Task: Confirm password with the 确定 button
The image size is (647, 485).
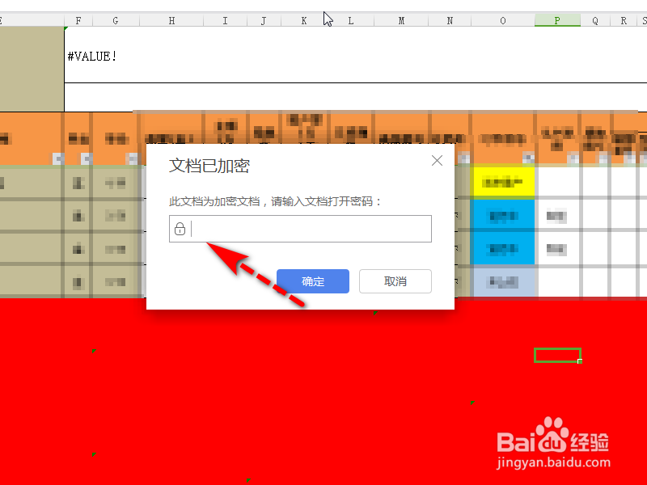Action: (313, 281)
